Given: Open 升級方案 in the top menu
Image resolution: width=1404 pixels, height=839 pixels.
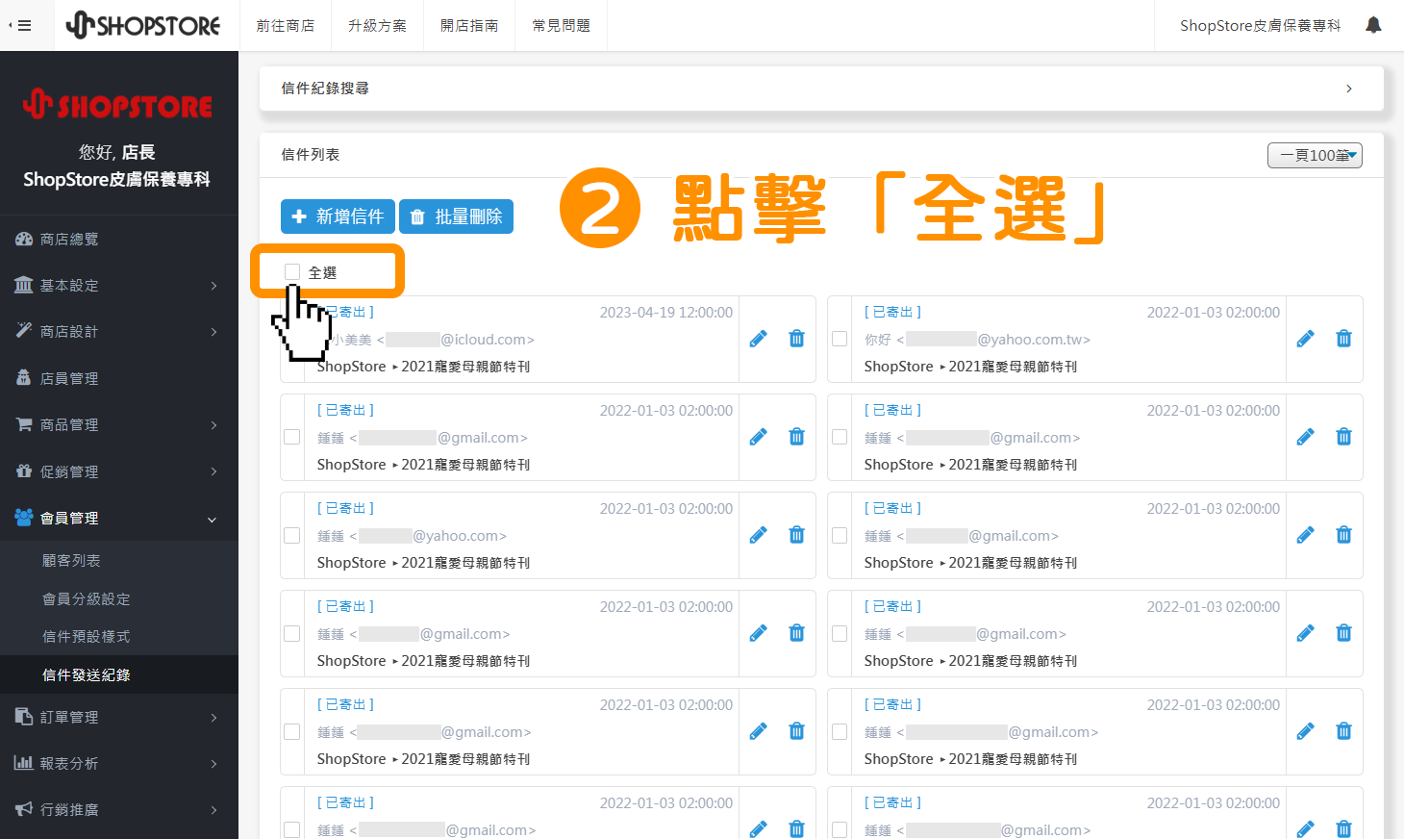Looking at the screenshot, I should point(377,26).
